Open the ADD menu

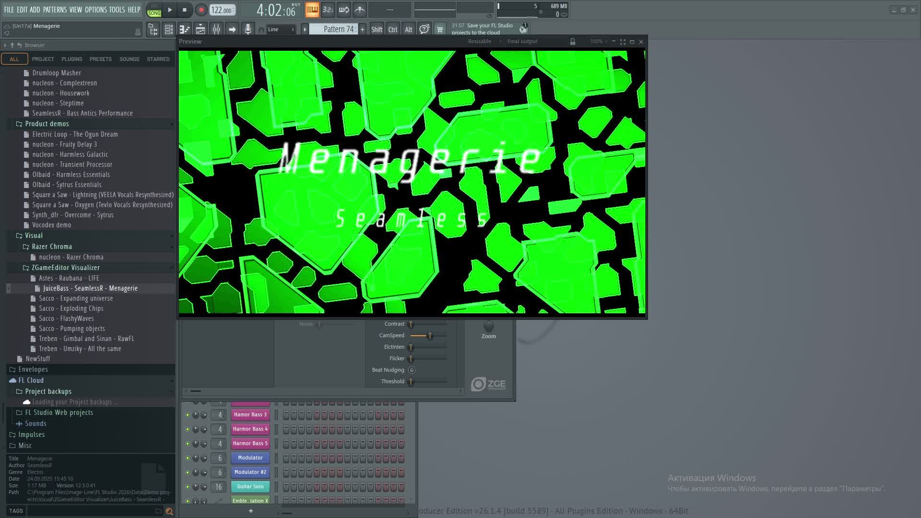[35, 10]
